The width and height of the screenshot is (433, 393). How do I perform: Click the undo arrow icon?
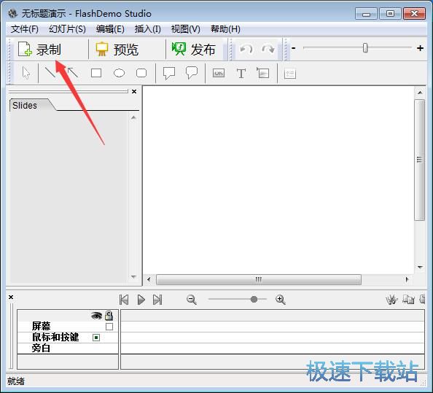pyautogui.click(x=246, y=49)
